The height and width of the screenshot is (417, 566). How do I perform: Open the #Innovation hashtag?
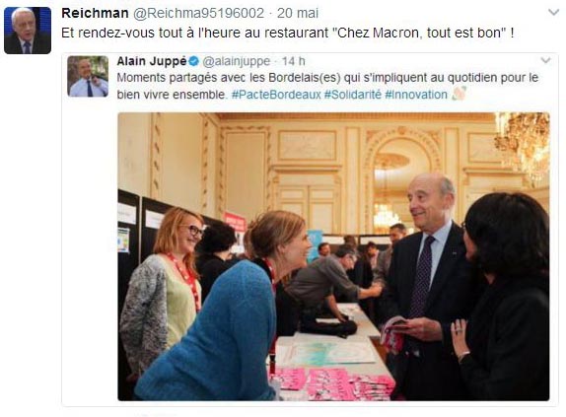click(416, 95)
